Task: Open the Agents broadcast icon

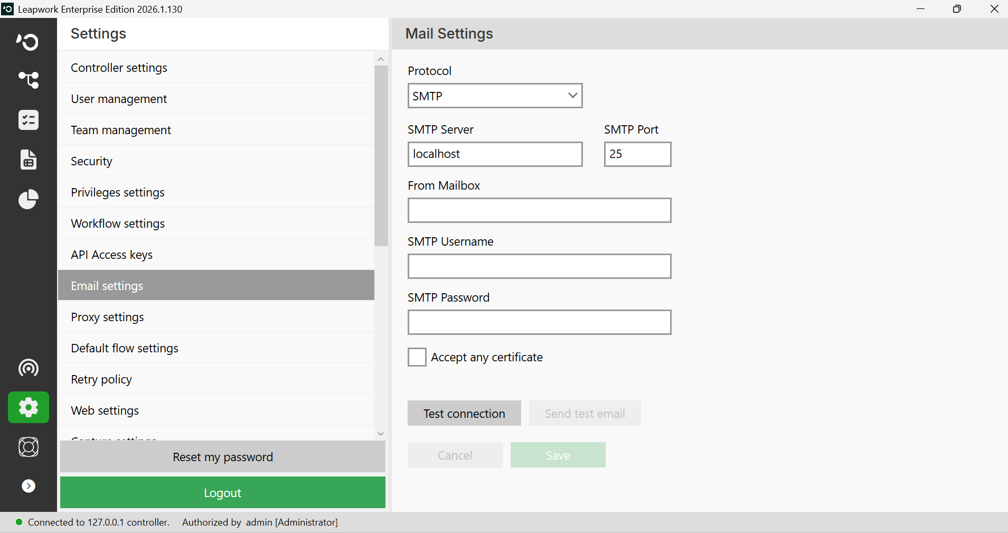Action: click(28, 368)
